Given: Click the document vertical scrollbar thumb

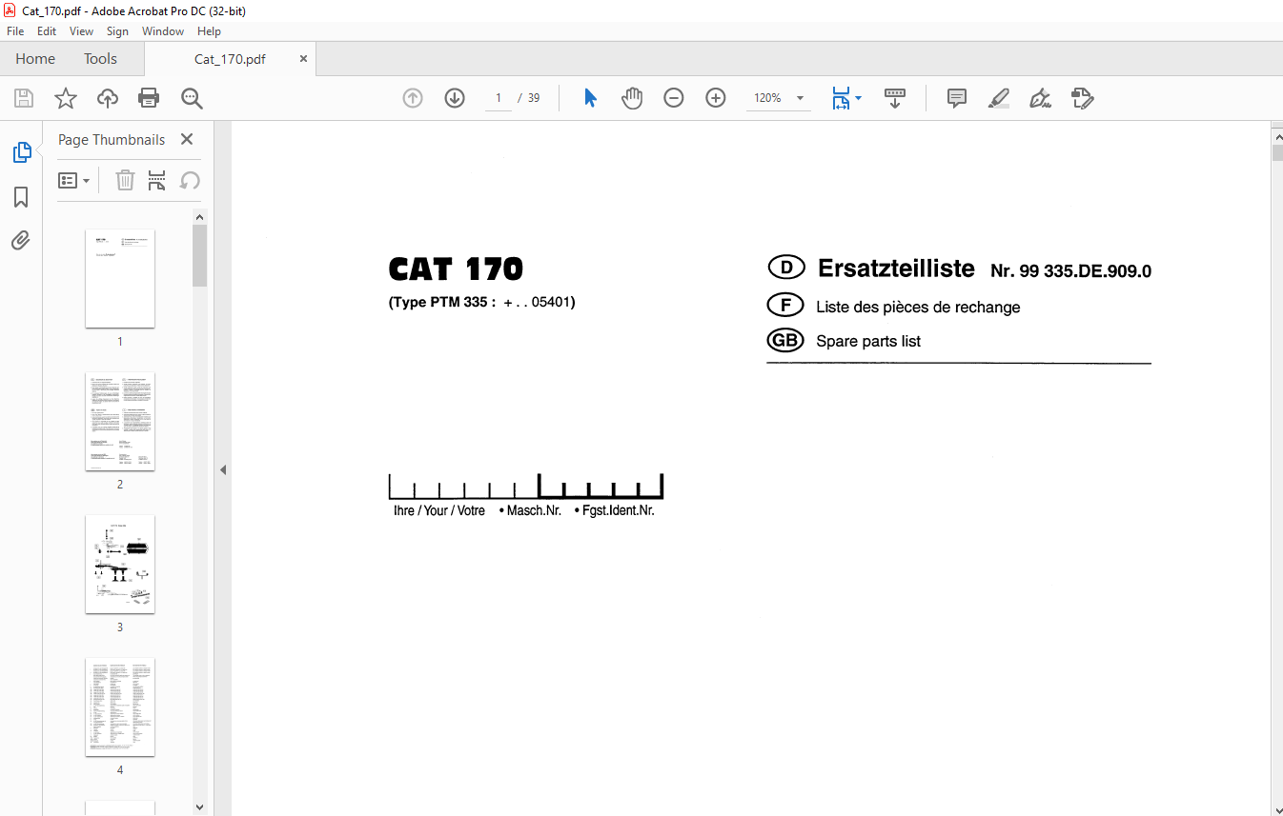Looking at the screenshot, I should click(x=1277, y=152).
